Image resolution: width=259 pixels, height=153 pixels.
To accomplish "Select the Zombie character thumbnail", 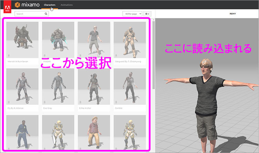I will 129,86.
